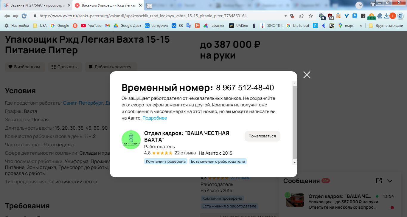Open the browser downloads tray

[x=387, y=16]
